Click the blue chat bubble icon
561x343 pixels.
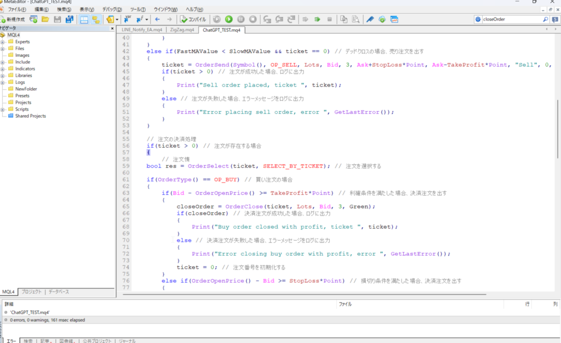[555, 19]
